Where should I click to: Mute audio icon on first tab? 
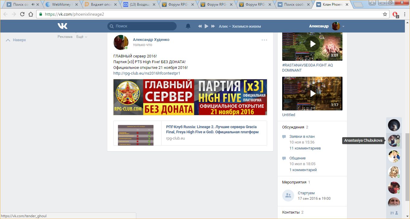[x=33, y=5]
